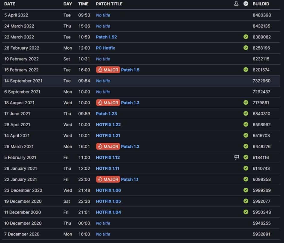Open the PC Hotfix patch notes
This screenshot has height=243, width=284.
coord(105,48)
